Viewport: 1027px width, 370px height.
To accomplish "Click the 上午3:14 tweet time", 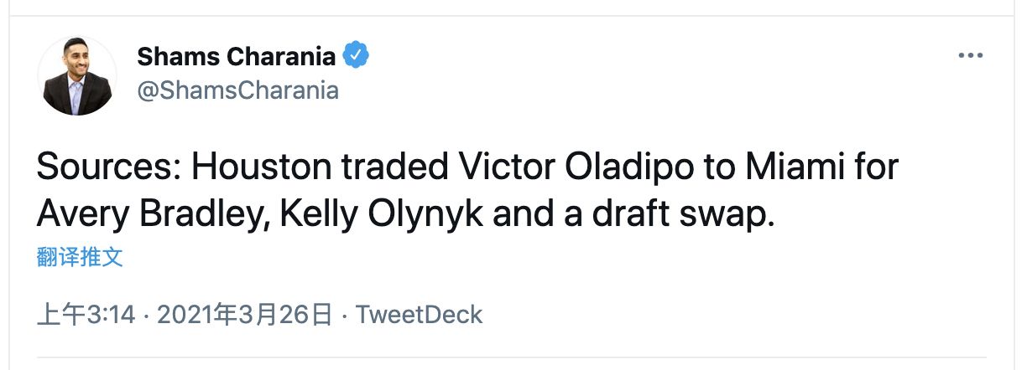I will (x=86, y=315).
